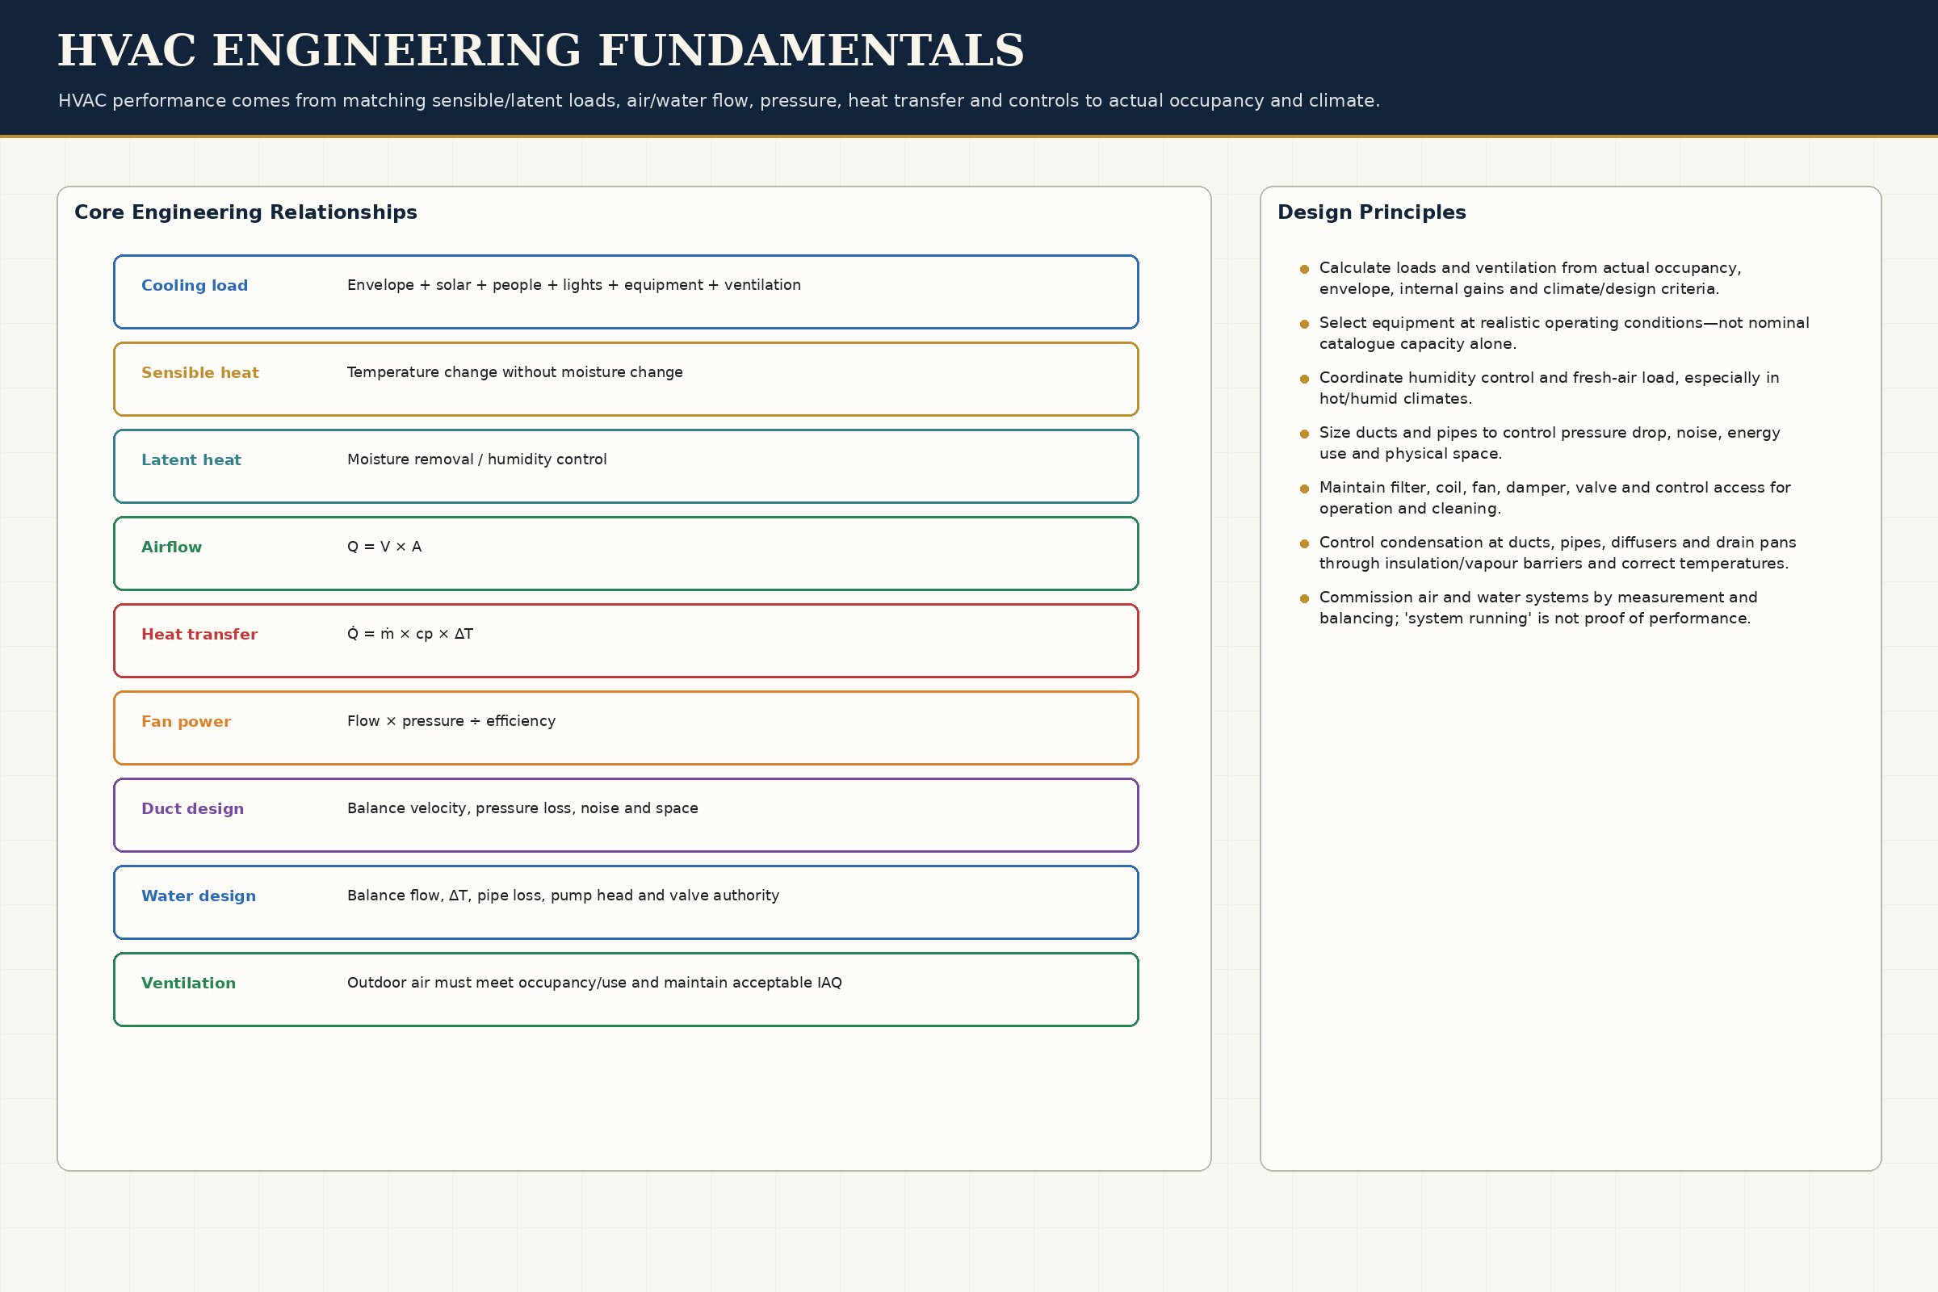1938x1292 pixels.
Task: Select the subtitle beginning 'HVAC performance comes from'
Action: pos(719,100)
